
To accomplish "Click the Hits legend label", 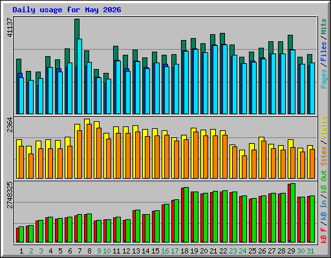I will tap(324, 26).
